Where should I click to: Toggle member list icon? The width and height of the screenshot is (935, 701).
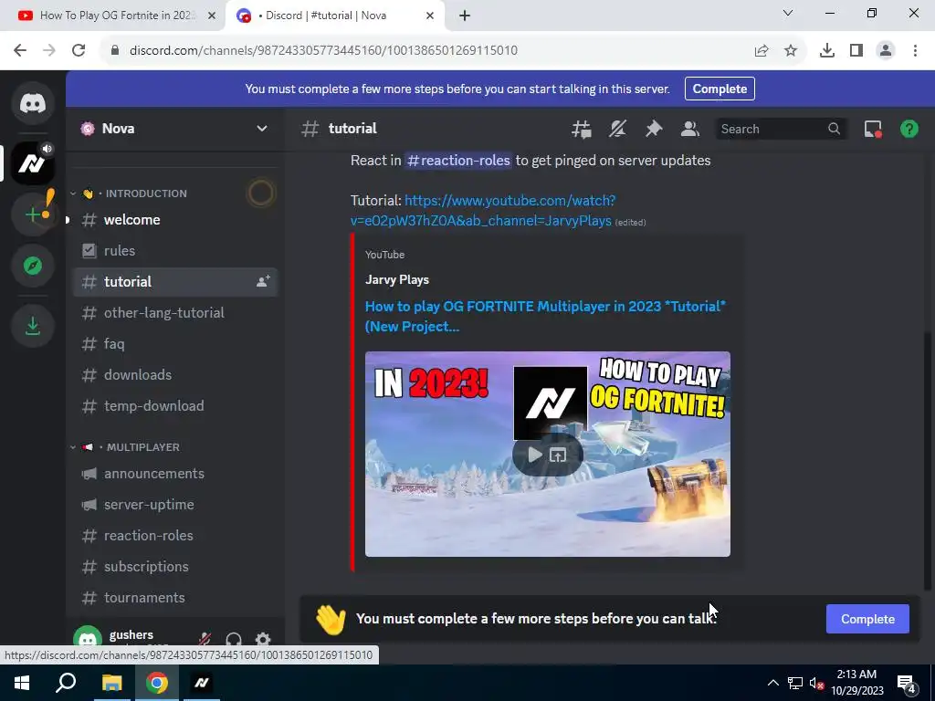pos(690,129)
